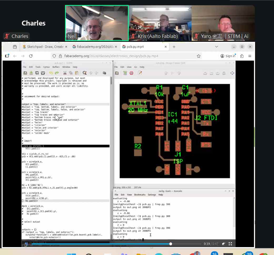Go to previous image in Image Viewer
This screenshot has height=255, width=274.
166,73
